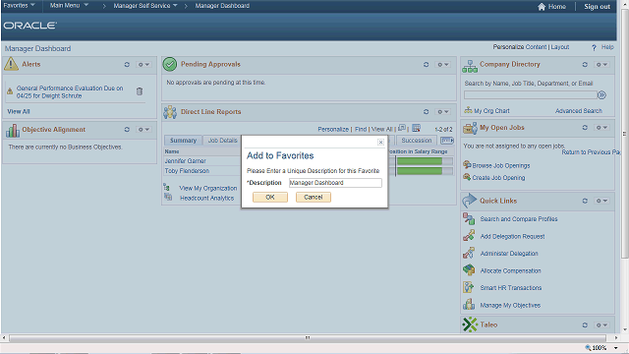
Task: Refresh the Objective Alignment pagelet
Action: (x=127, y=129)
